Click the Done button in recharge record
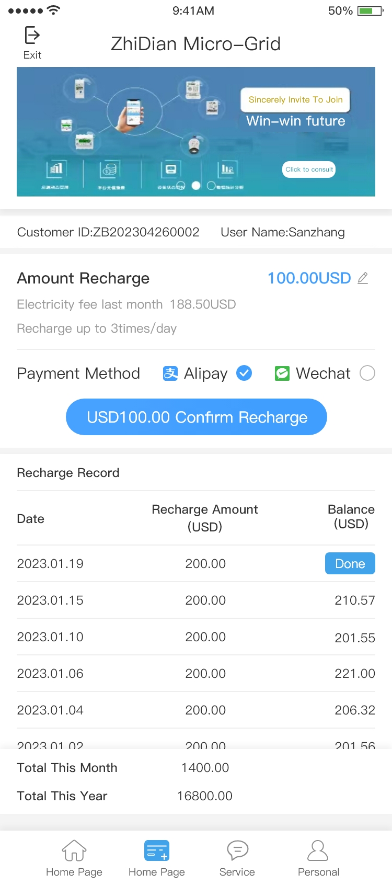Image resolution: width=392 pixels, height=885 pixels. 350,563
